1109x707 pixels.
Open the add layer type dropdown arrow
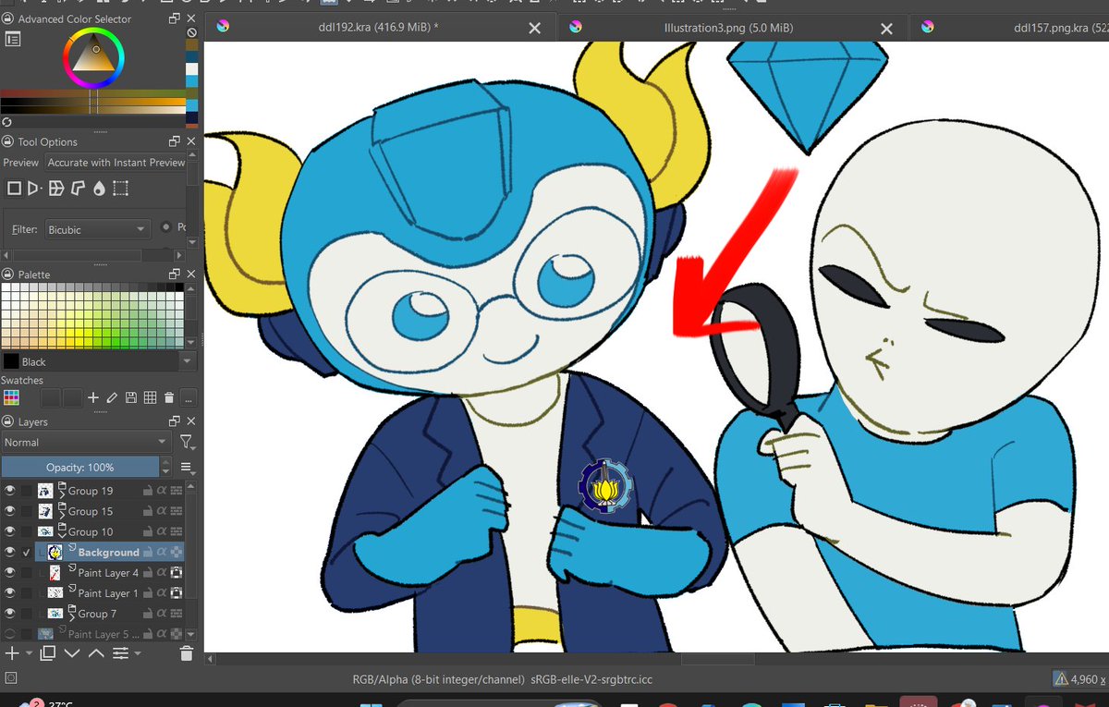point(29,654)
